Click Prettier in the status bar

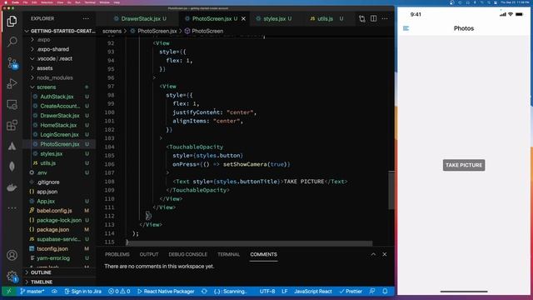point(351,292)
